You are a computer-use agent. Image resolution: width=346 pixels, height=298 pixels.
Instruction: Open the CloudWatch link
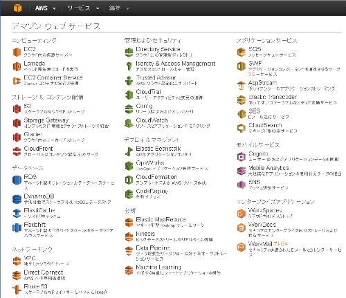click(x=152, y=120)
